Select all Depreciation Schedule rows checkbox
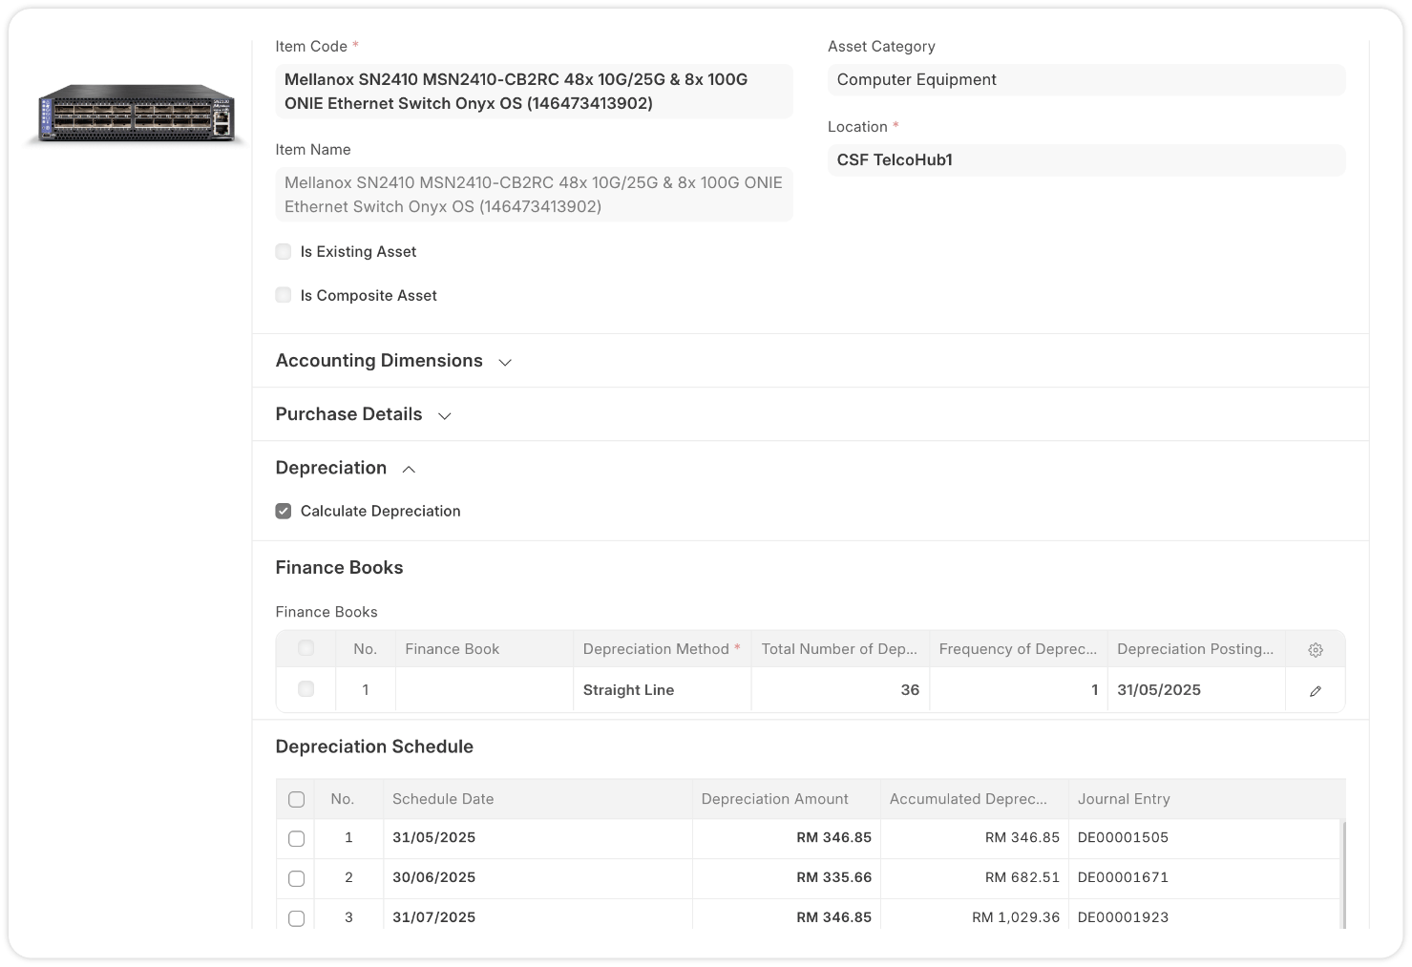 coord(296,800)
